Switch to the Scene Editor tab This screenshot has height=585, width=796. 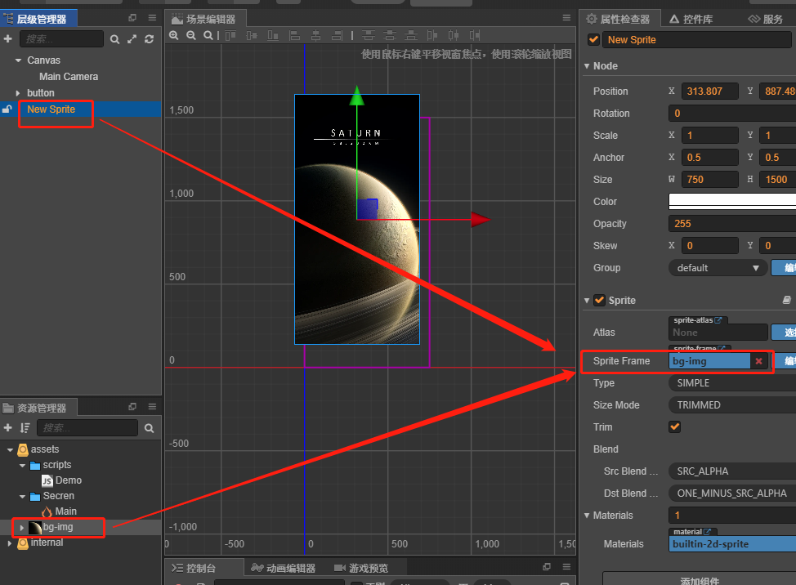[x=206, y=19]
